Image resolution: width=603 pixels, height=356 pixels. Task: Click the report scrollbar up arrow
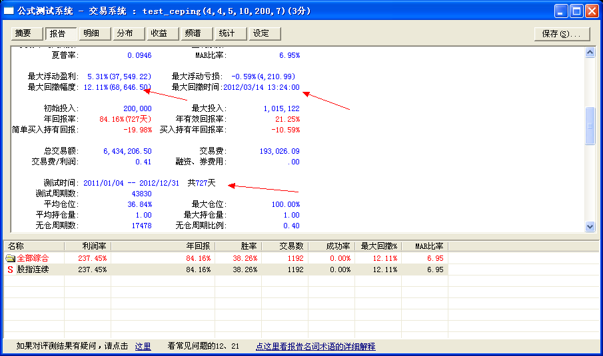click(590, 53)
